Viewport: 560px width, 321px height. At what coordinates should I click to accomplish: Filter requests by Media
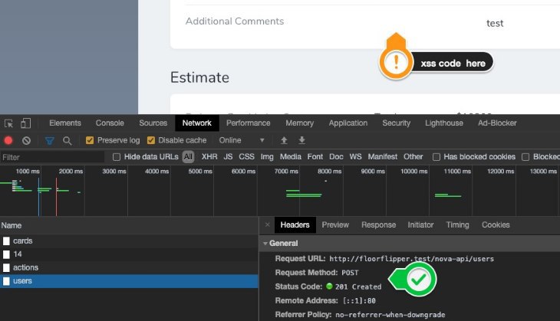[291, 157]
